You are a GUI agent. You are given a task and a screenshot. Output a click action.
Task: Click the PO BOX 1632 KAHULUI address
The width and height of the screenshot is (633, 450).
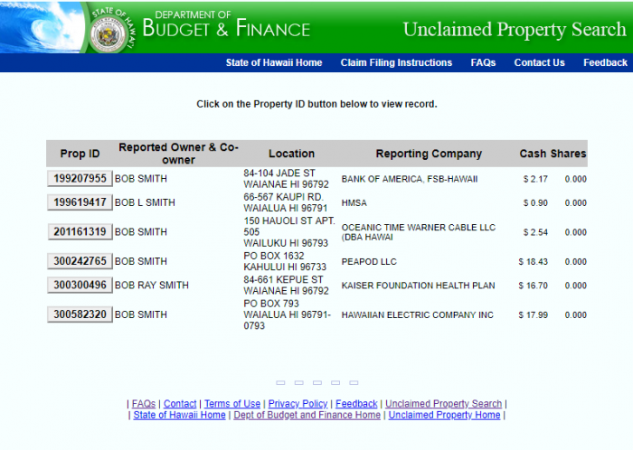285,261
